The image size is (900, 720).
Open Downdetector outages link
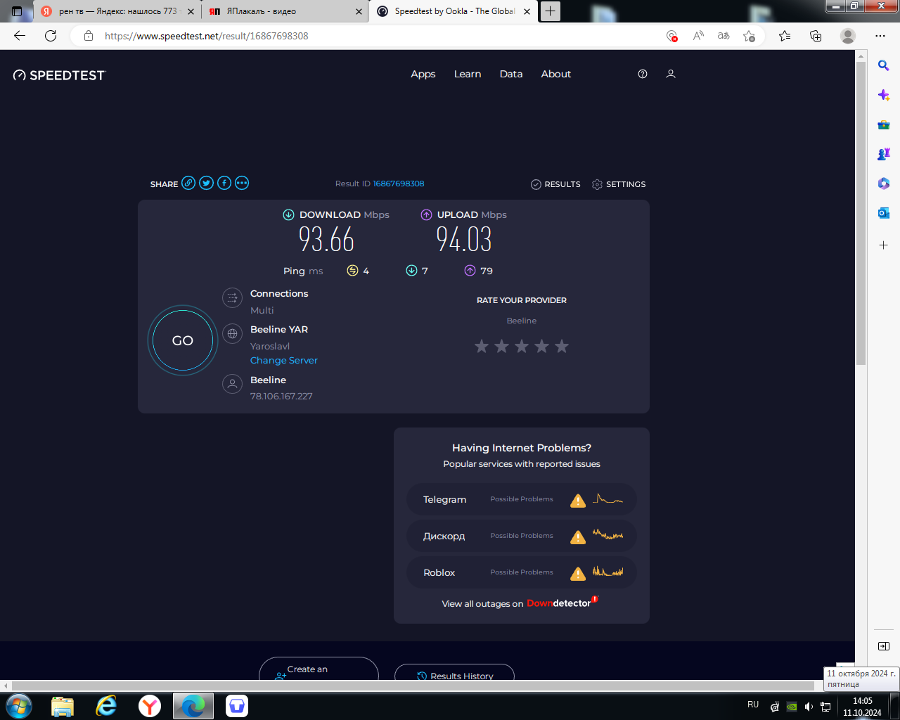[562, 603]
